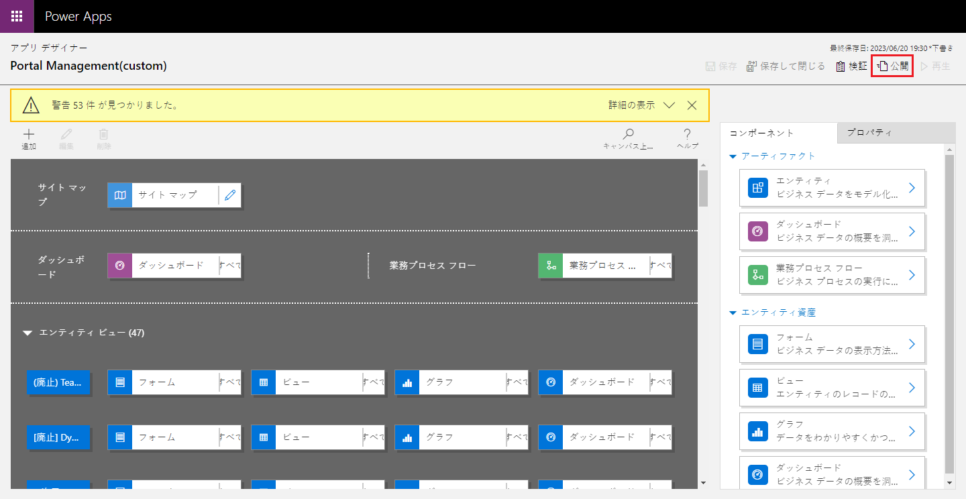
Task: Click the Power Apps title text
Action: (x=78, y=16)
